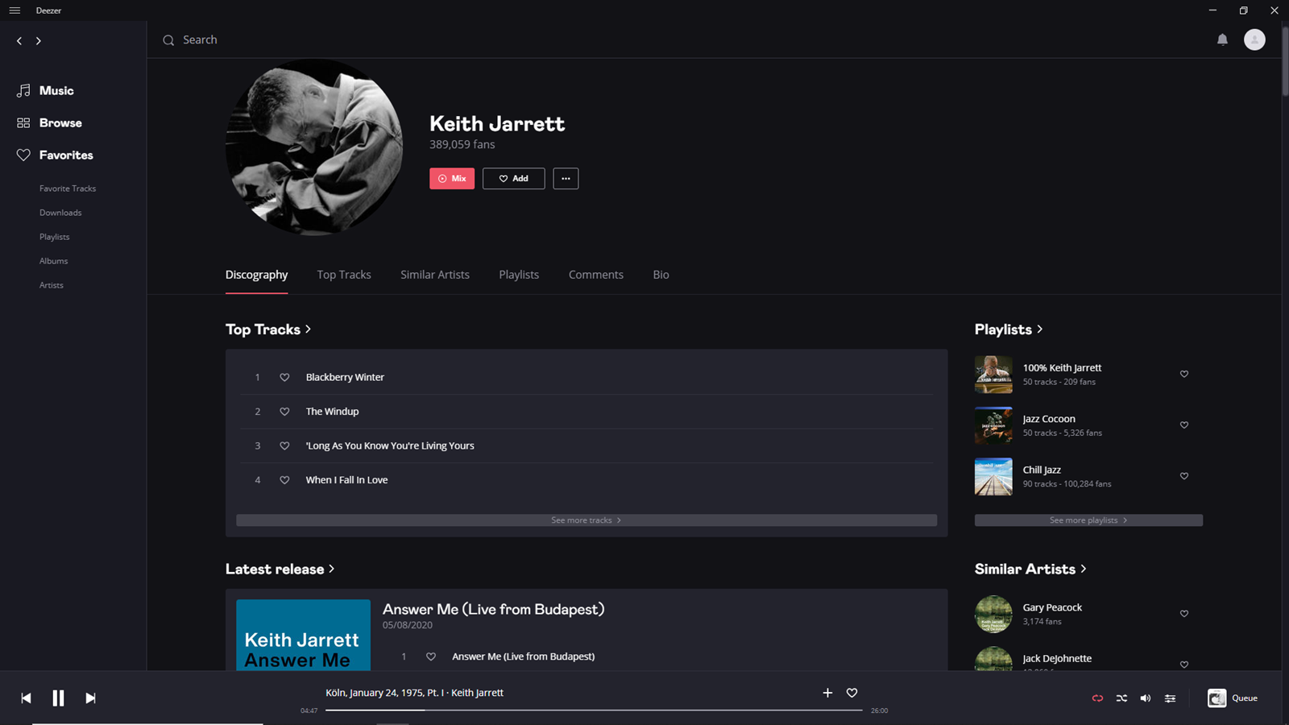The height and width of the screenshot is (725, 1289).
Task: Expand the Playlists section heading on the right
Action: (1009, 329)
